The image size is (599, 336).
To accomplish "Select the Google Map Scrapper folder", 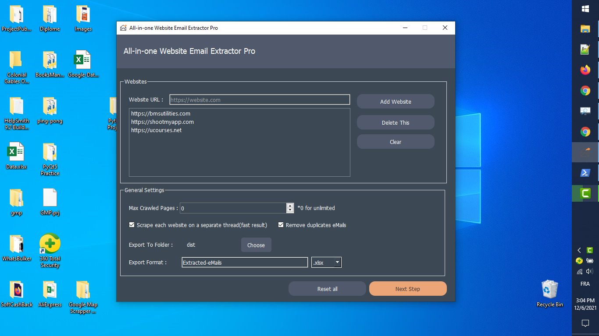I will pyautogui.click(x=83, y=297).
